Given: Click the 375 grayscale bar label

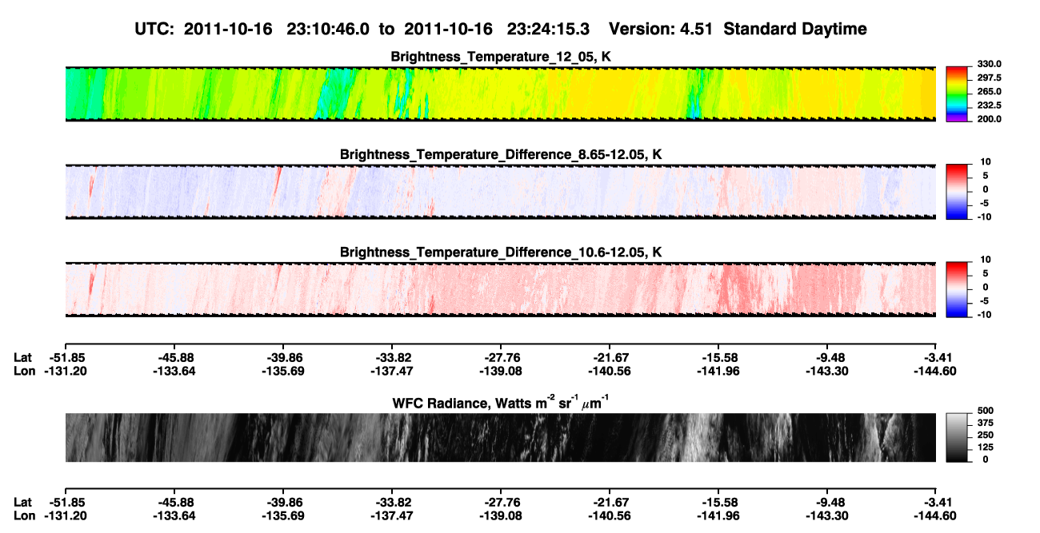Looking at the screenshot, I should [x=986, y=424].
